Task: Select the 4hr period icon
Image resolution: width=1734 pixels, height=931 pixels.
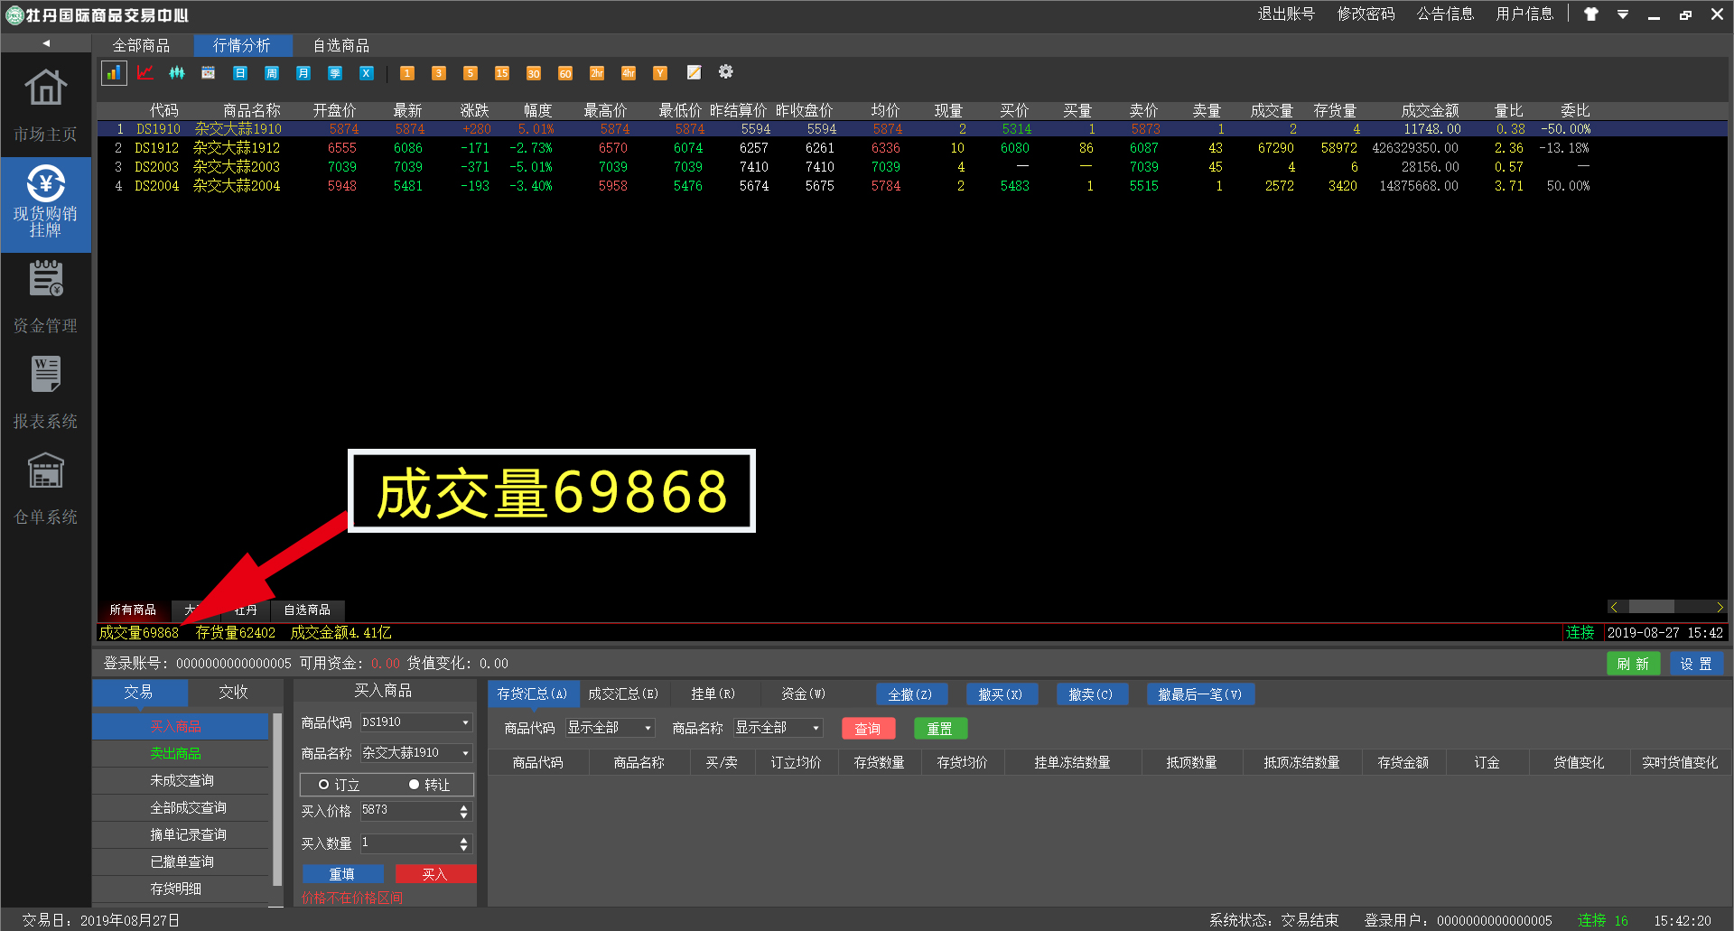Action: [x=629, y=73]
